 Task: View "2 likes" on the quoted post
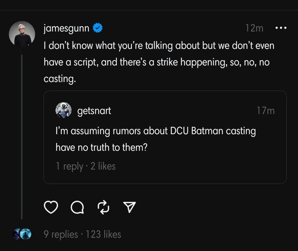(x=103, y=166)
